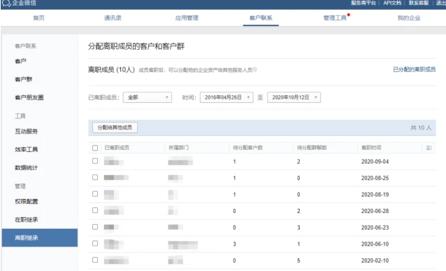
Task: Toggle the select-all checkbox in table header
Action: tap(95, 148)
